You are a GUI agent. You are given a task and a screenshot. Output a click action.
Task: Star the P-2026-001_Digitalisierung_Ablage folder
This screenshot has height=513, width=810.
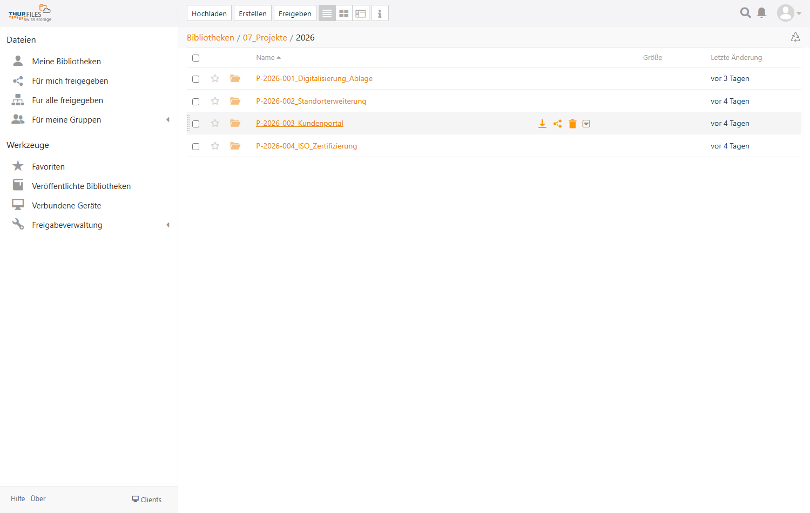point(215,78)
